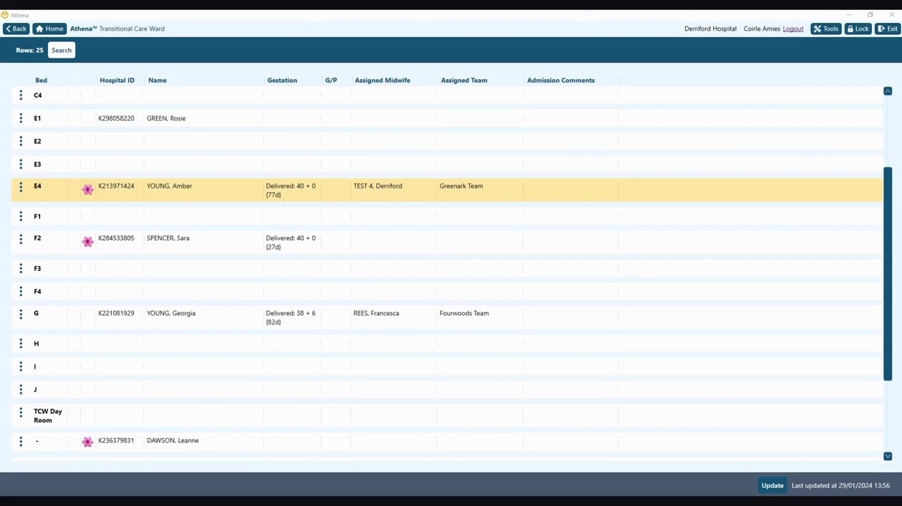
Task: Select patient DAWSON, Leanne
Action: [173, 440]
